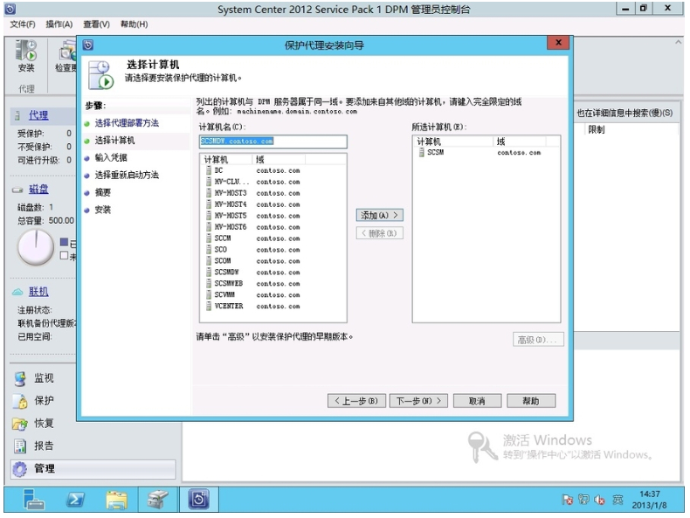Select SCSMWEB in the computer list

point(273,283)
